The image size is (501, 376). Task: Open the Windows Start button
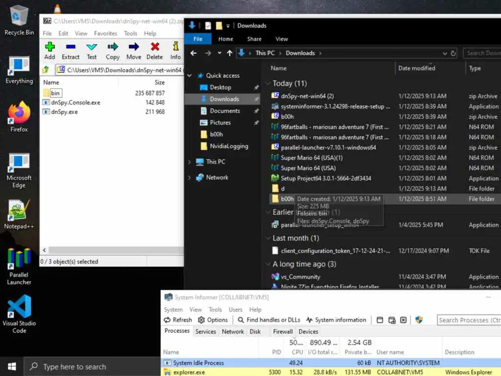pos(12,366)
